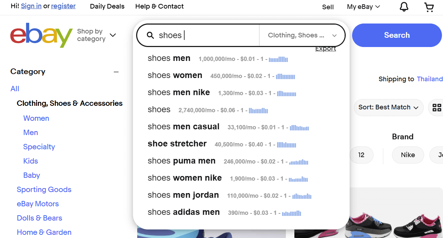Choose the 'shoe stretcher' suggestion
This screenshot has height=238, width=443.
click(177, 144)
